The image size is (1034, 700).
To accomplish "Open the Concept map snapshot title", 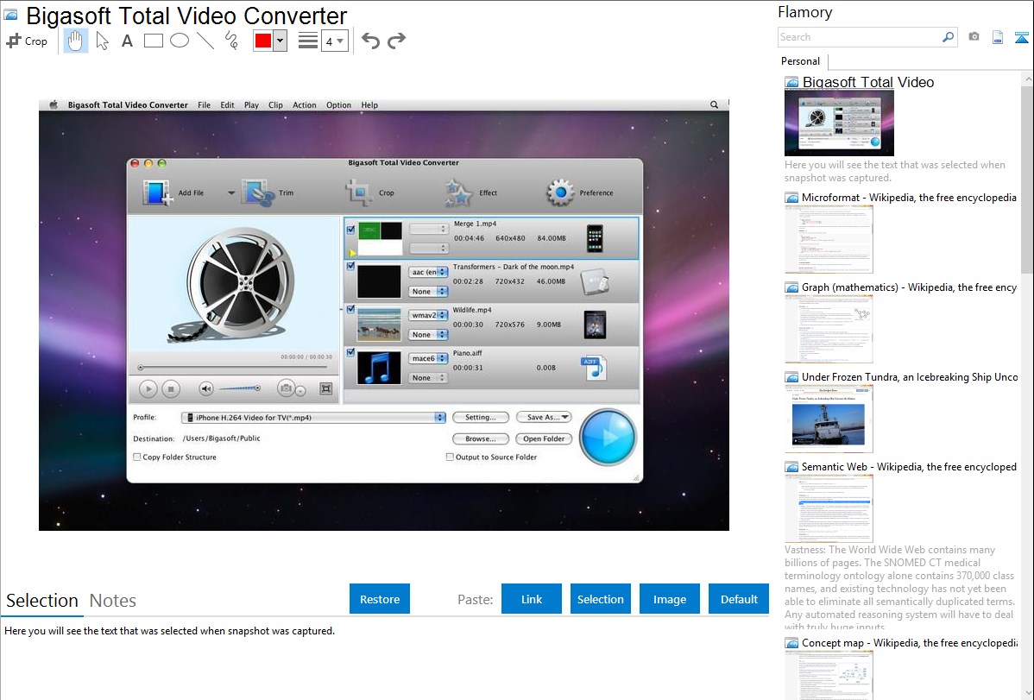I will tap(909, 642).
